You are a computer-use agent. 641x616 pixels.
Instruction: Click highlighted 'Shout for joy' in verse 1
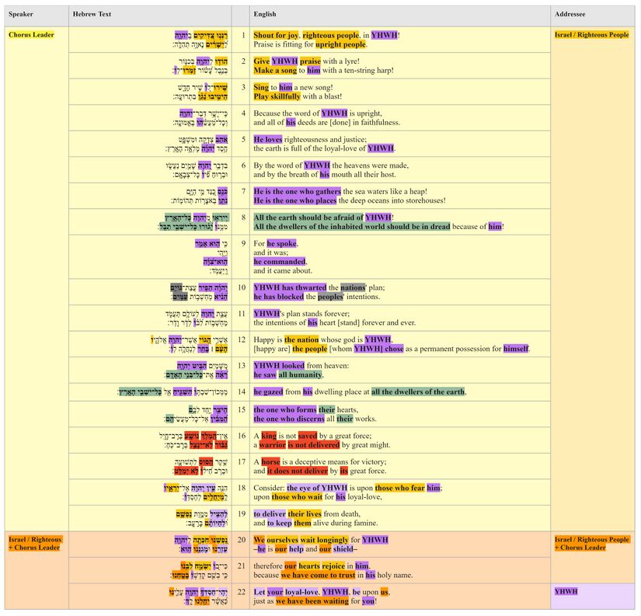(276, 35)
